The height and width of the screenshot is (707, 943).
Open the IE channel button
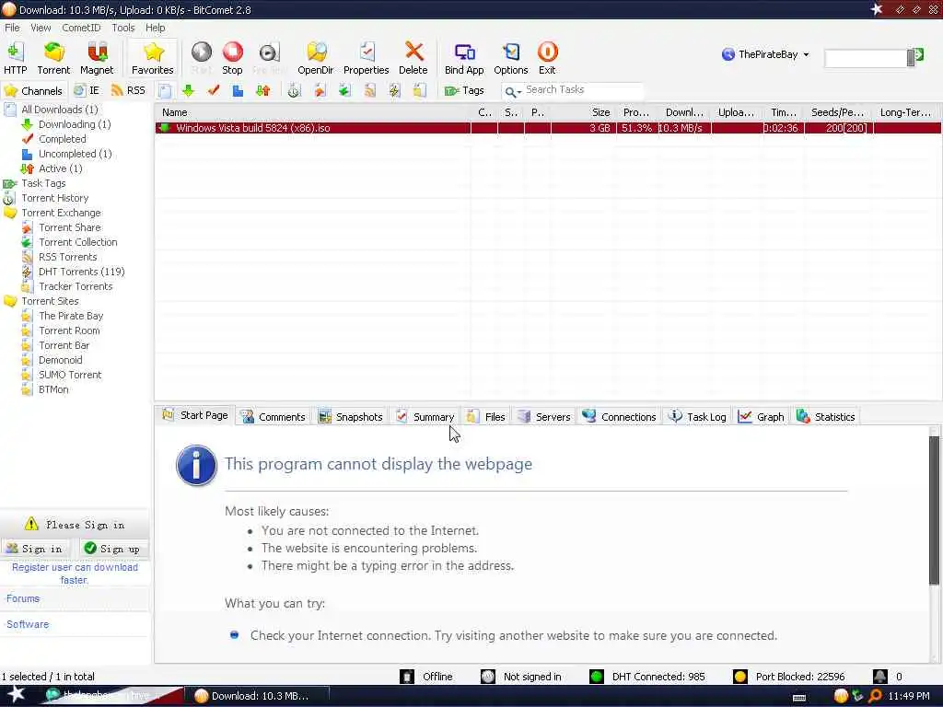(x=87, y=91)
